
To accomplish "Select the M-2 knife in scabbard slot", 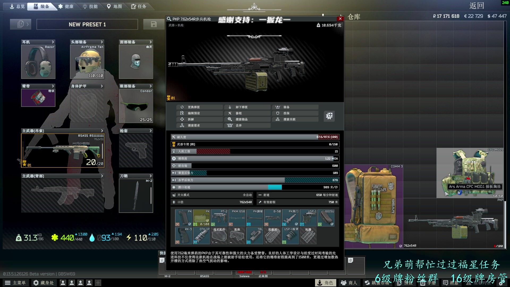I will click(x=136, y=196).
